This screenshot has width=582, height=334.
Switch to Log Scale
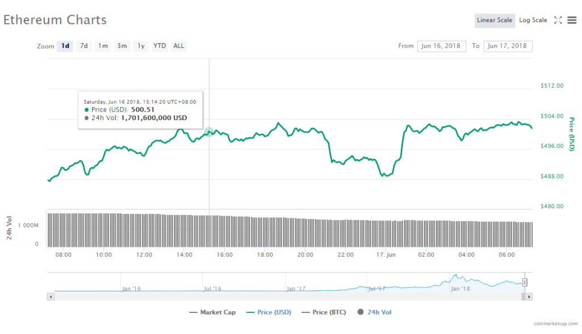533,20
